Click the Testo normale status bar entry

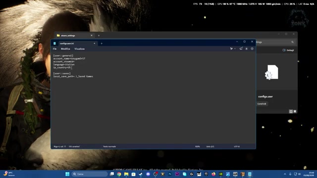pyautogui.click(x=109, y=146)
